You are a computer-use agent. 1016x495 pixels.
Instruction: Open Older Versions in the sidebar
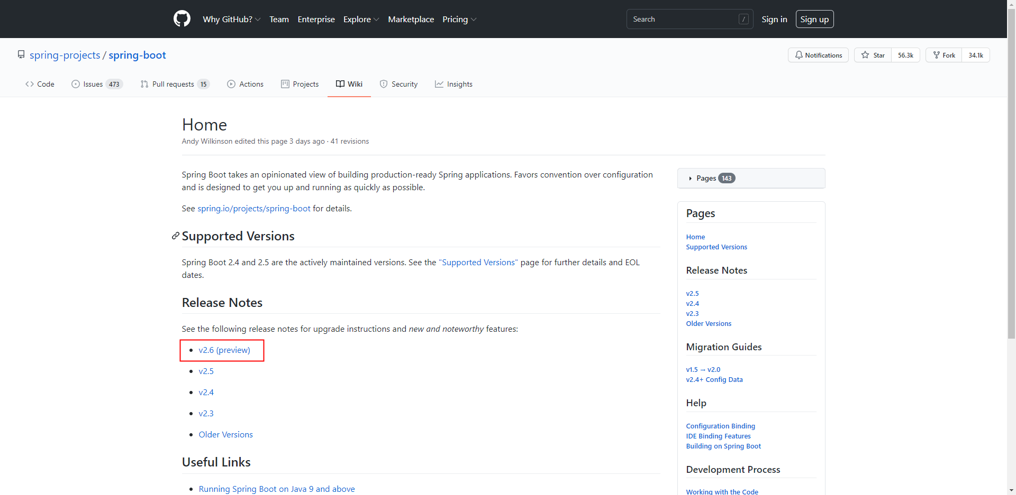[709, 324]
